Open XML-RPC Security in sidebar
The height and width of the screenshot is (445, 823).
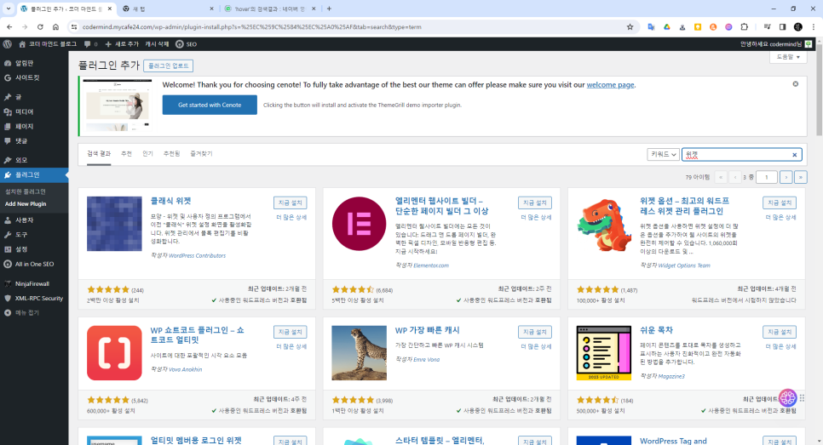39,299
